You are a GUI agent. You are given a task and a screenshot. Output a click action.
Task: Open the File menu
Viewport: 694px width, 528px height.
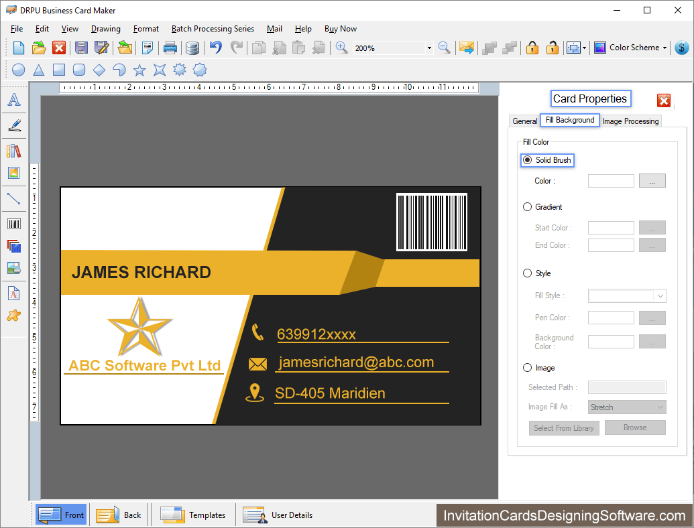(17, 29)
